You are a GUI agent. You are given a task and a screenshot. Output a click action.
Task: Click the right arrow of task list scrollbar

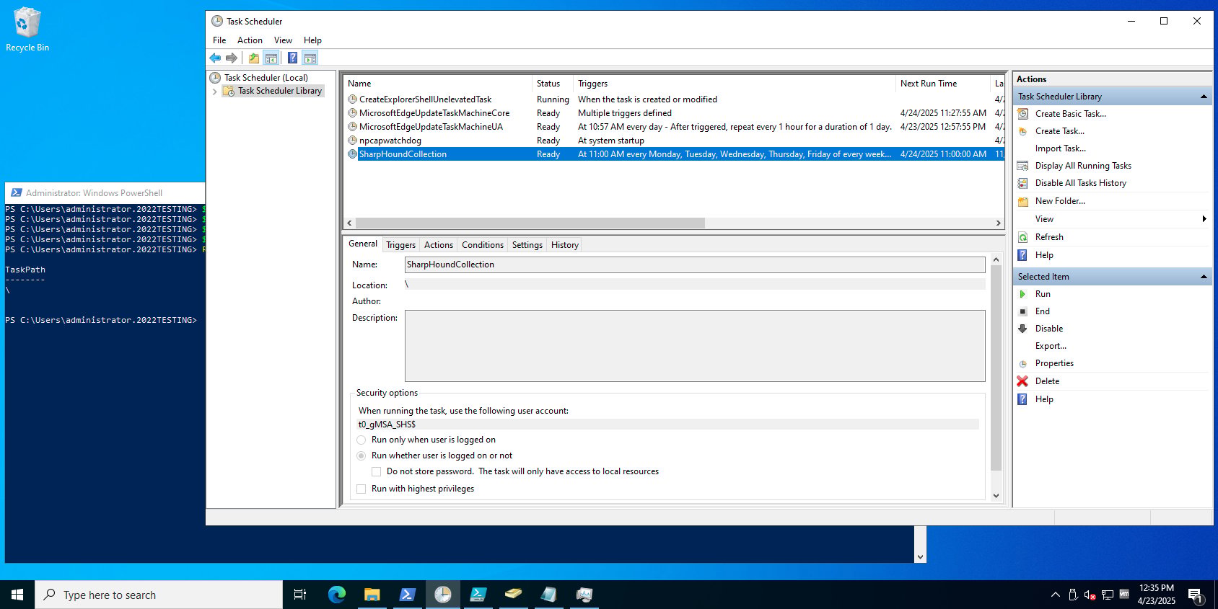pos(998,223)
